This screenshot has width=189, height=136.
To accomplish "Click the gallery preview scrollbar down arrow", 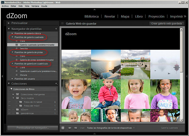I will pyautogui.click(x=182, y=120).
